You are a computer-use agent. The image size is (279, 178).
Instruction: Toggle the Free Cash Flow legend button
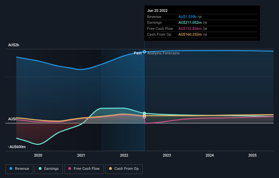(84, 169)
